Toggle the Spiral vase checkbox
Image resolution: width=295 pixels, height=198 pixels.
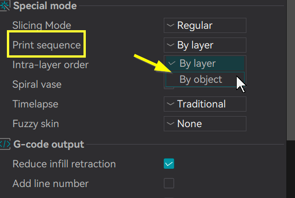169,87
